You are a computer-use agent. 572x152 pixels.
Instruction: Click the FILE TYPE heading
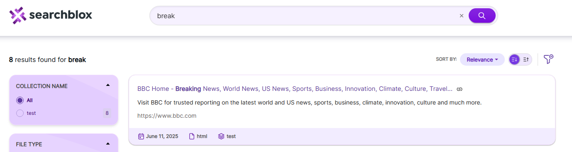point(29,145)
